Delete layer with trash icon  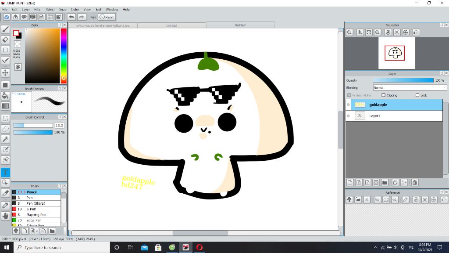[x=415, y=182]
